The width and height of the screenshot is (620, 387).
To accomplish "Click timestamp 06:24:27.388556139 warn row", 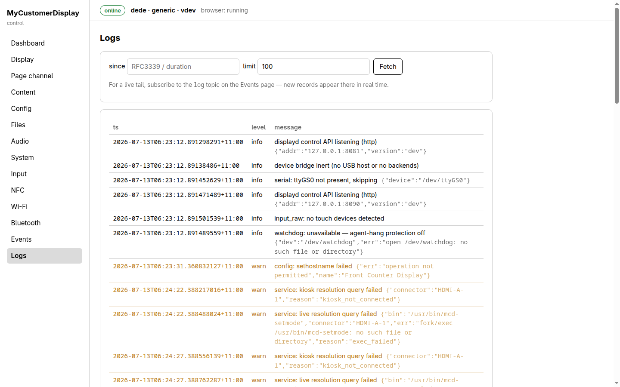I will click(178, 356).
